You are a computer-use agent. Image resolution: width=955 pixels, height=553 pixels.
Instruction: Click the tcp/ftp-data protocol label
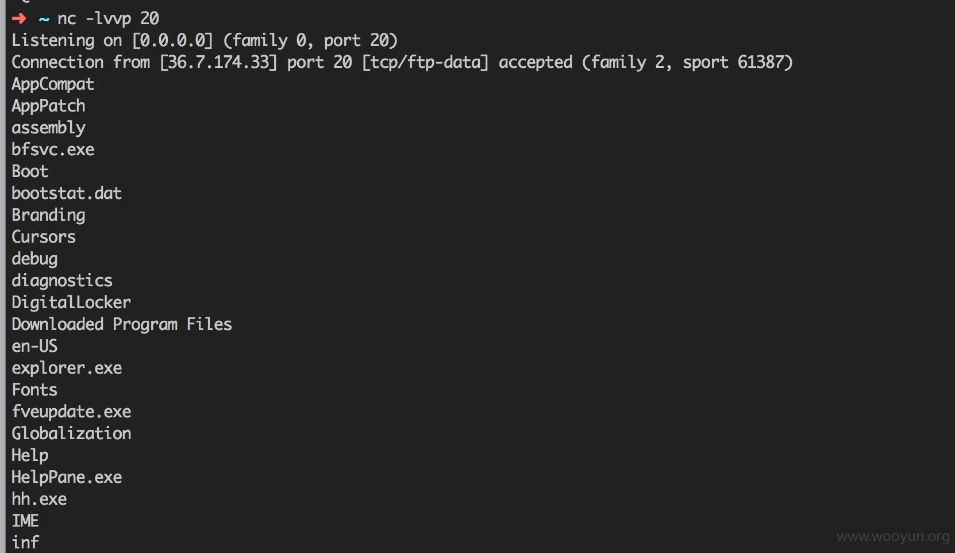pos(425,62)
